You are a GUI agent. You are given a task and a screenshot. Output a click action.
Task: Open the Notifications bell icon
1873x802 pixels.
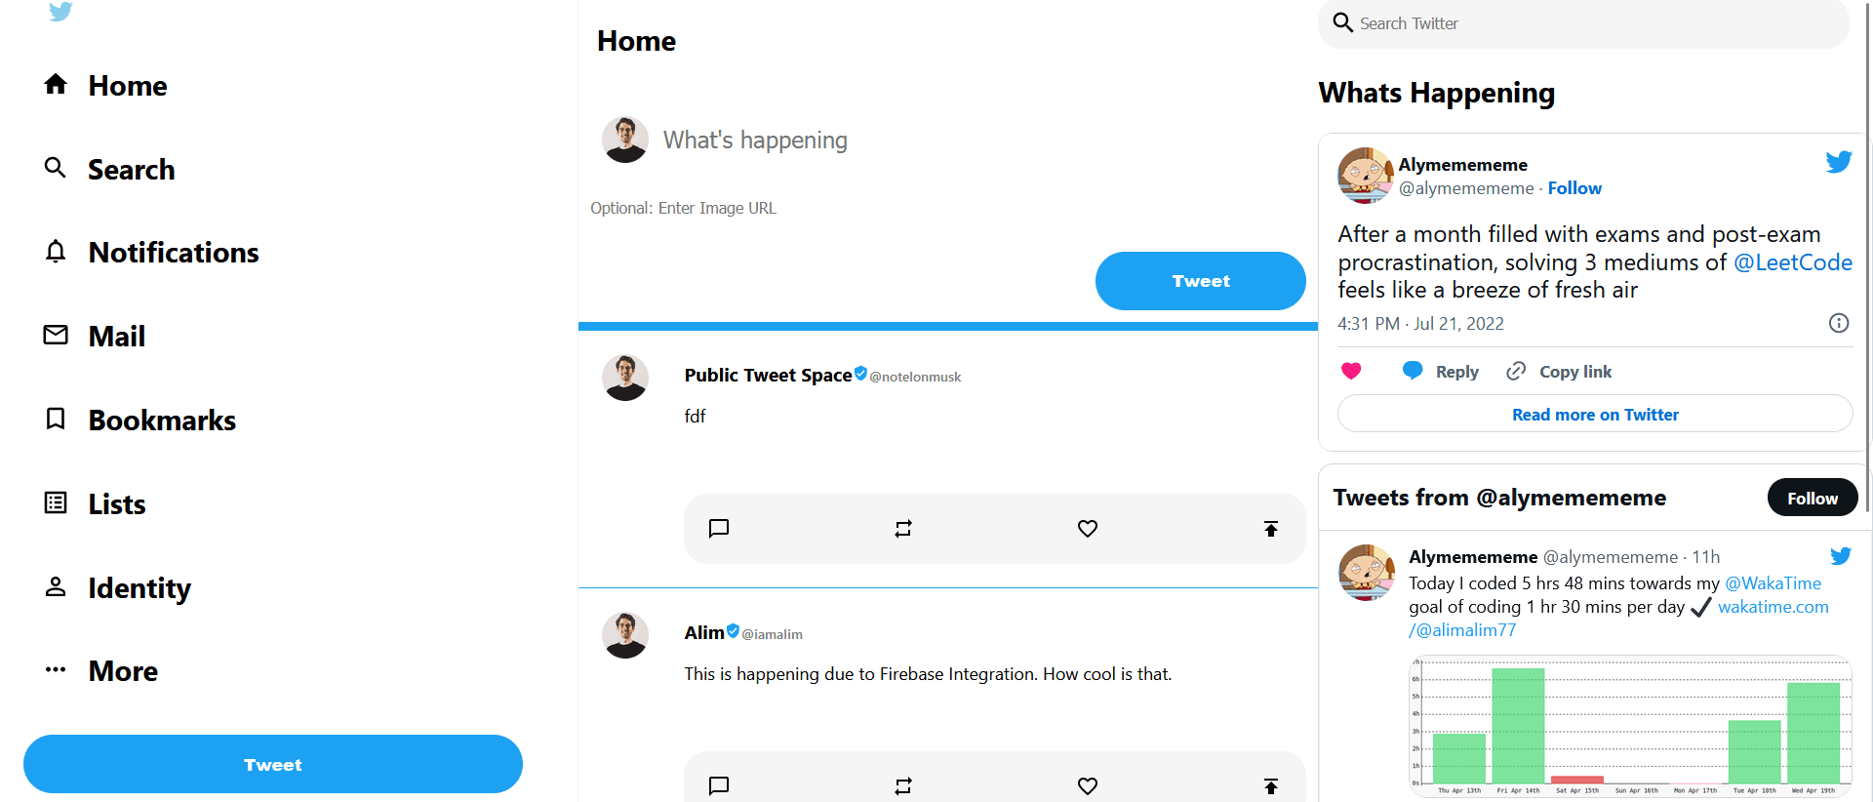tap(56, 251)
